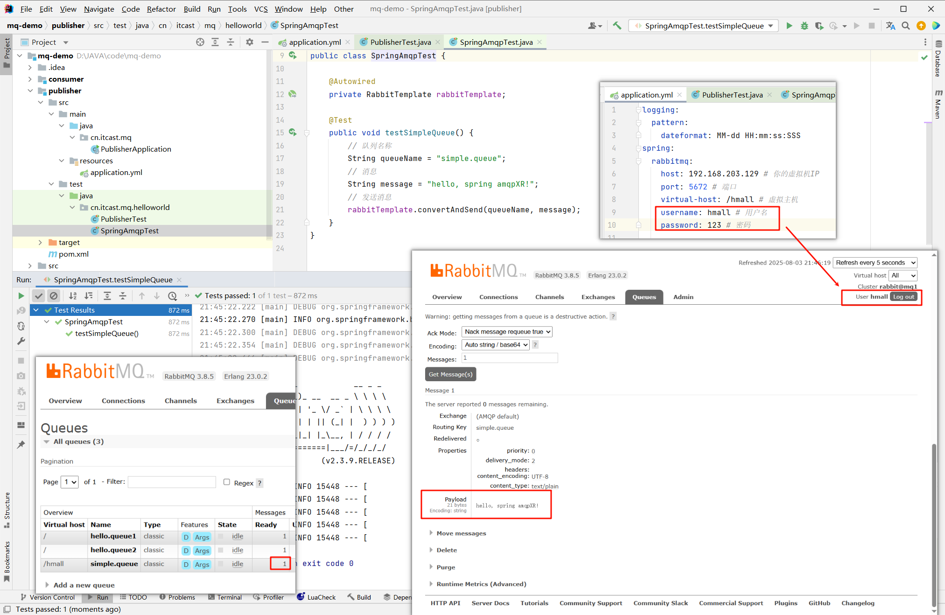The height and width of the screenshot is (615, 945).
Task: Check the Regex checkbox in Queues filter
Action: click(227, 482)
